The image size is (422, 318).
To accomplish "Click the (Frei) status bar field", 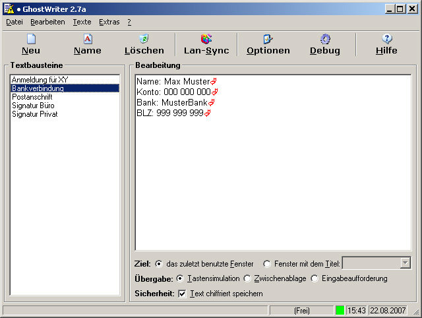I will [302, 311].
